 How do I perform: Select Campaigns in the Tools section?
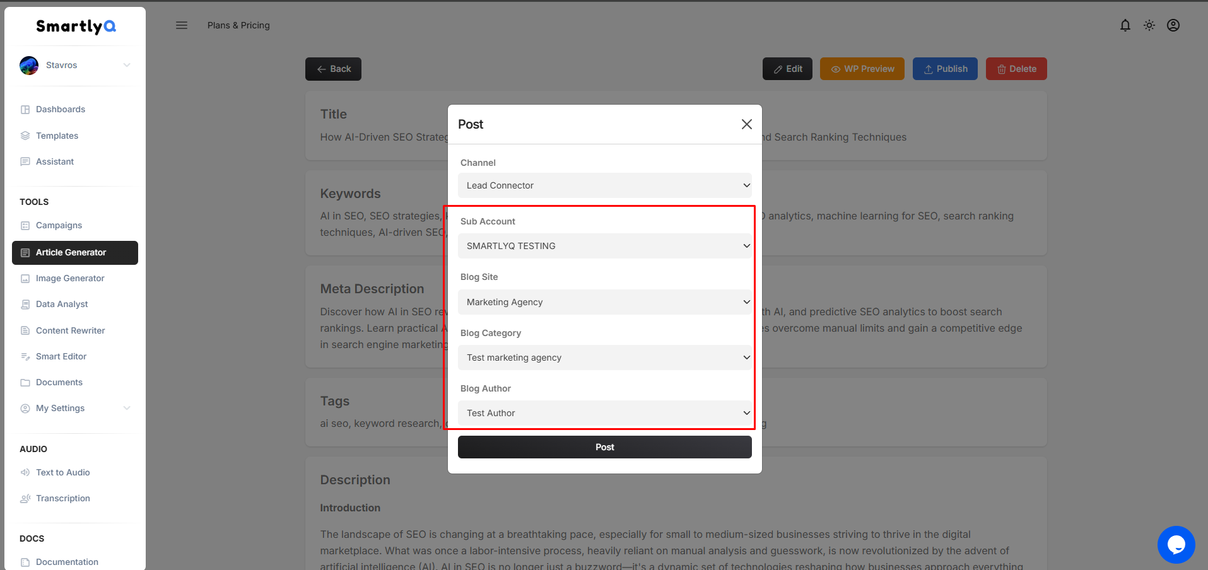59,225
